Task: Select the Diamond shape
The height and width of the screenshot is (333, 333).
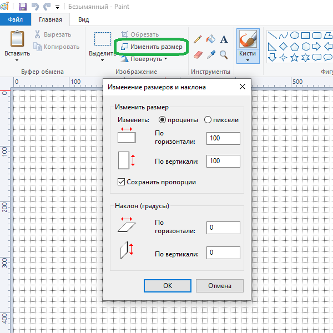Action: pos(283,47)
